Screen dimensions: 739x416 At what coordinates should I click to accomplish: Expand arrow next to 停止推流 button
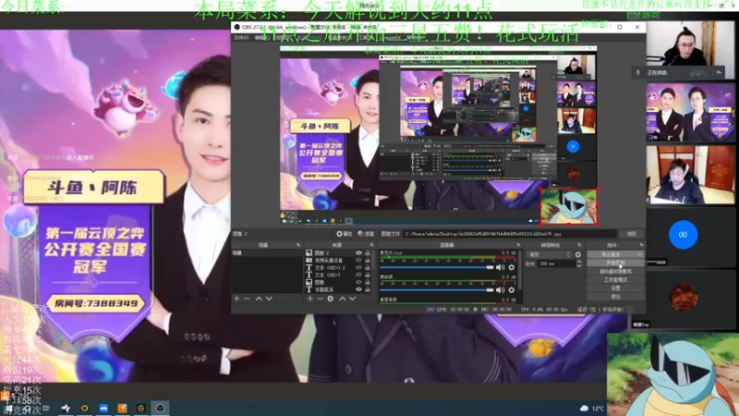tap(639, 254)
